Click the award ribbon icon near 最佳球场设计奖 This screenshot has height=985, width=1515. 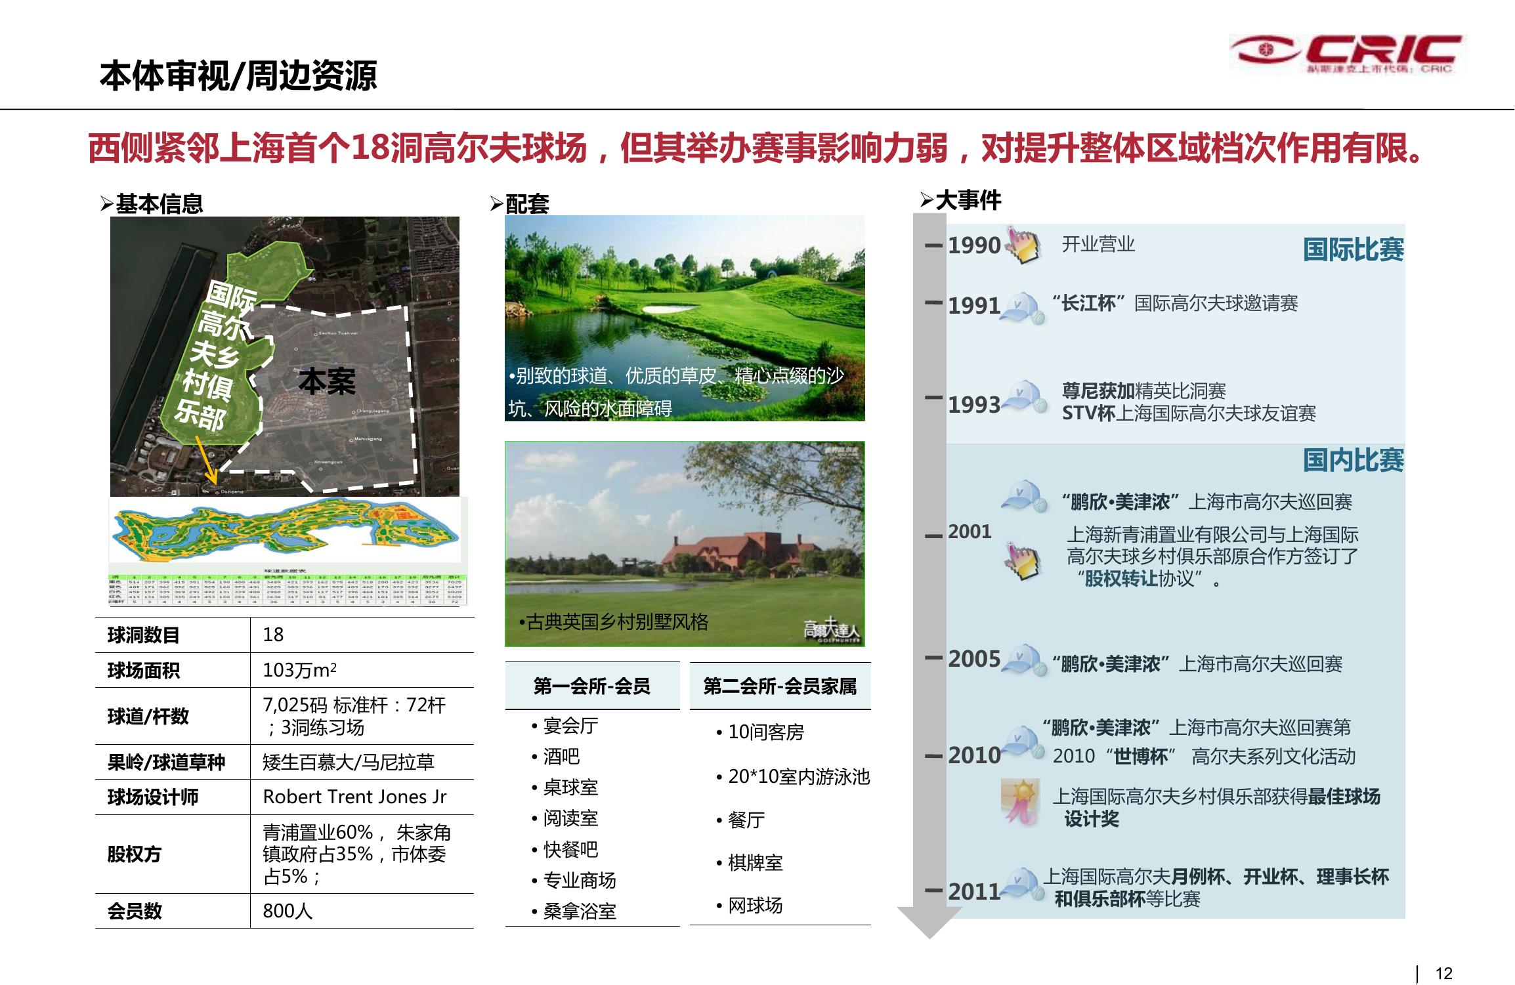(1020, 802)
